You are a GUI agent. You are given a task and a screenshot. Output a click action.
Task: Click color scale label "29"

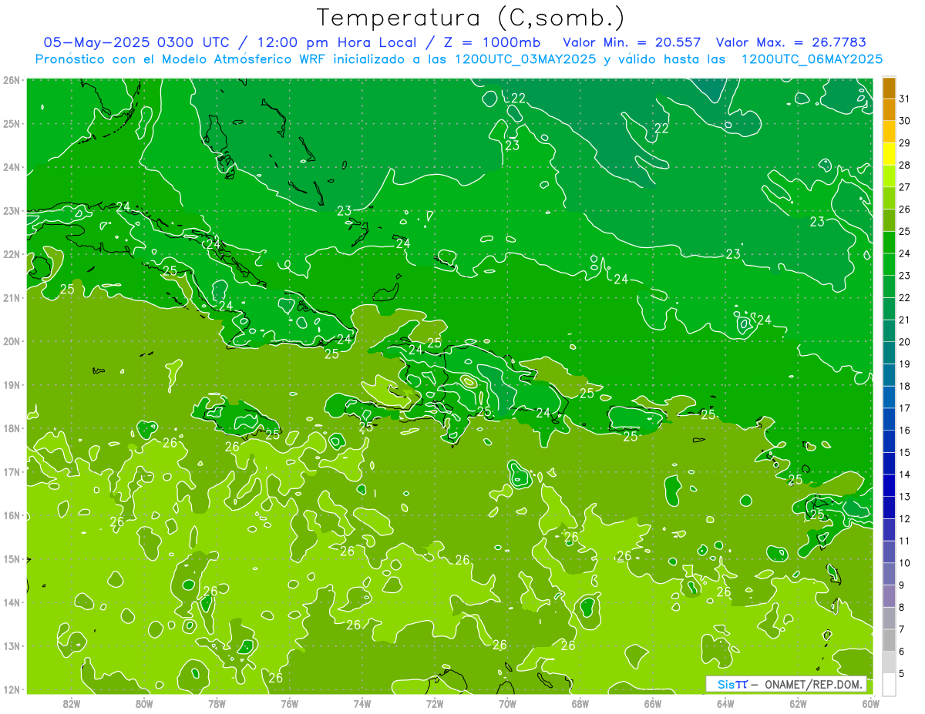904,143
